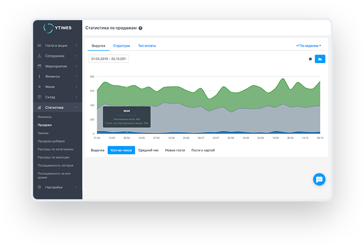This screenshot has height=245, width=364.
Task: Click the YTIMES logo
Action: pos(57,28)
